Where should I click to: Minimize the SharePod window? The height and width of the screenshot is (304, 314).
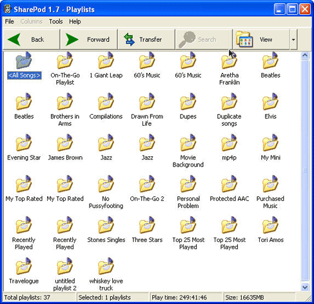[x=280, y=9]
